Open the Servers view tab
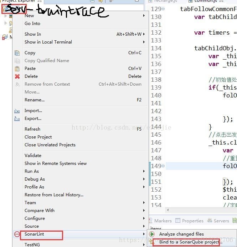This screenshot has width=237, height=247. pyautogui.click(x=218, y=221)
